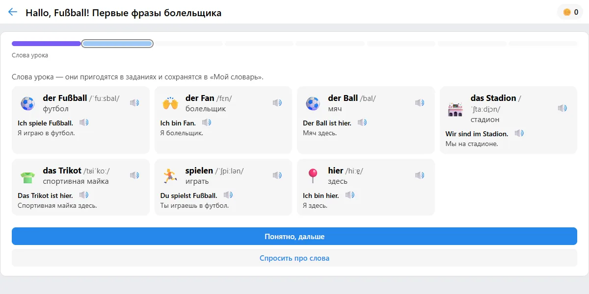589x294 pixels.
Task: Go back with the arrow icon
Action: tap(13, 12)
